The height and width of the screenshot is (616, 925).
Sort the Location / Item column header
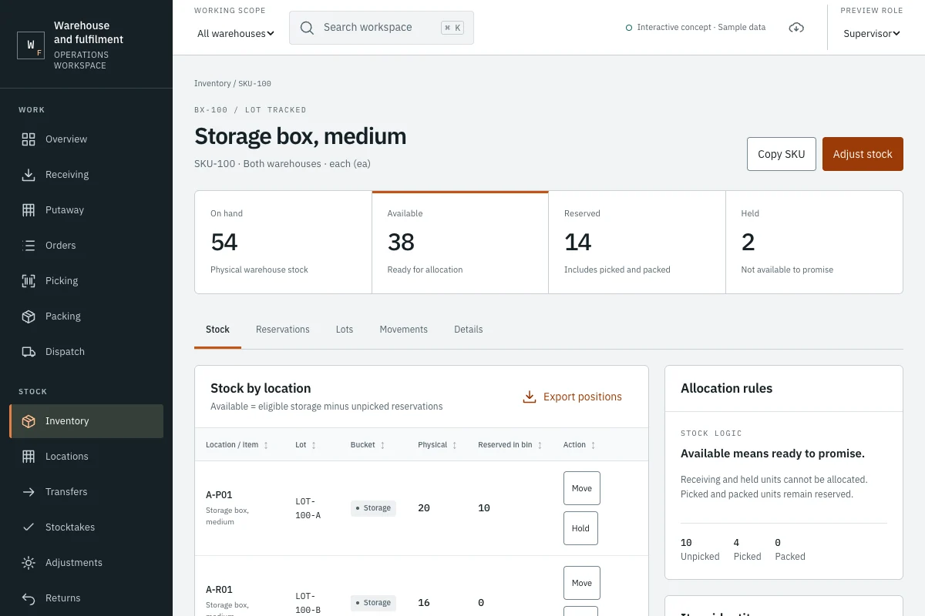(x=237, y=445)
